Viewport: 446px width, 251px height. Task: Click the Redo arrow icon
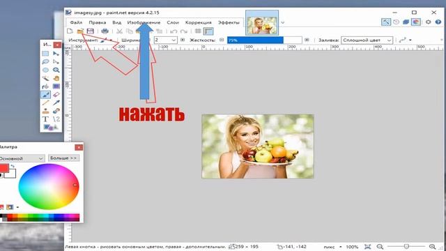[184, 31]
